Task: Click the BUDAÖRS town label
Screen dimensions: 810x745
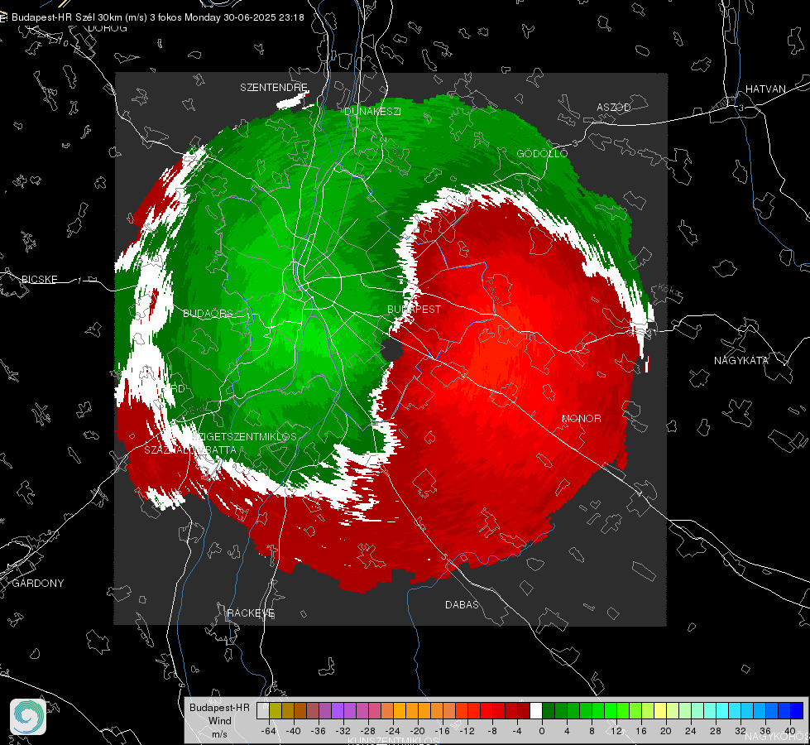Action: pyautogui.click(x=208, y=314)
